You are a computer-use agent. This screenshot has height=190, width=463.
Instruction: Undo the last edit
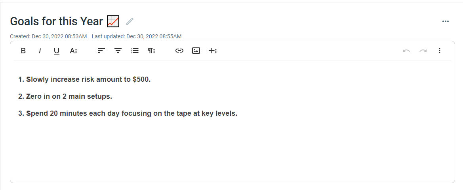pyautogui.click(x=406, y=51)
